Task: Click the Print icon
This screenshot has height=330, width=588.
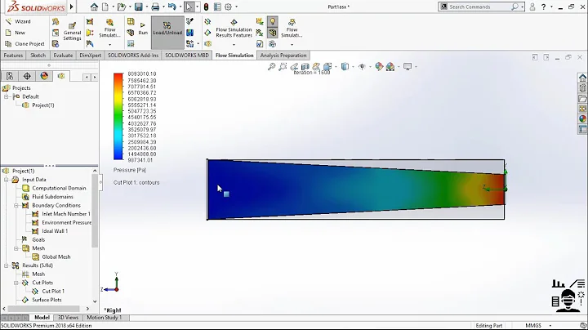Action: coord(155,7)
